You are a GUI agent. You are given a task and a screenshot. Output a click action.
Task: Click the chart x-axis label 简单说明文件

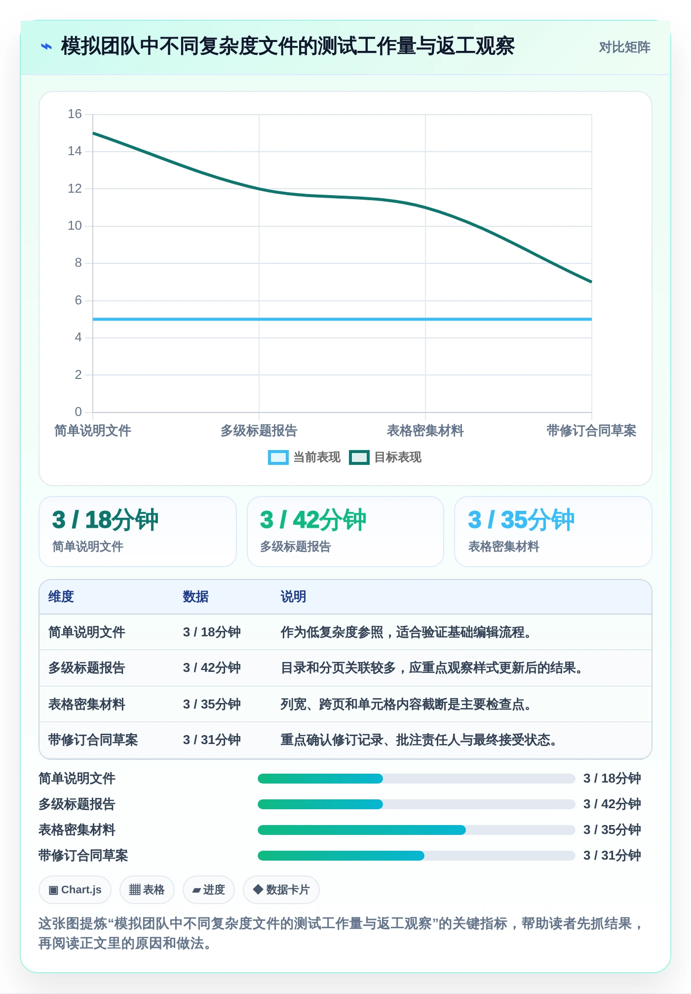point(93,431)
